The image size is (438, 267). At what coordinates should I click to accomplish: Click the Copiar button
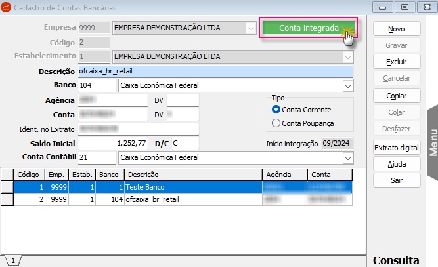(x=396, y=96)
